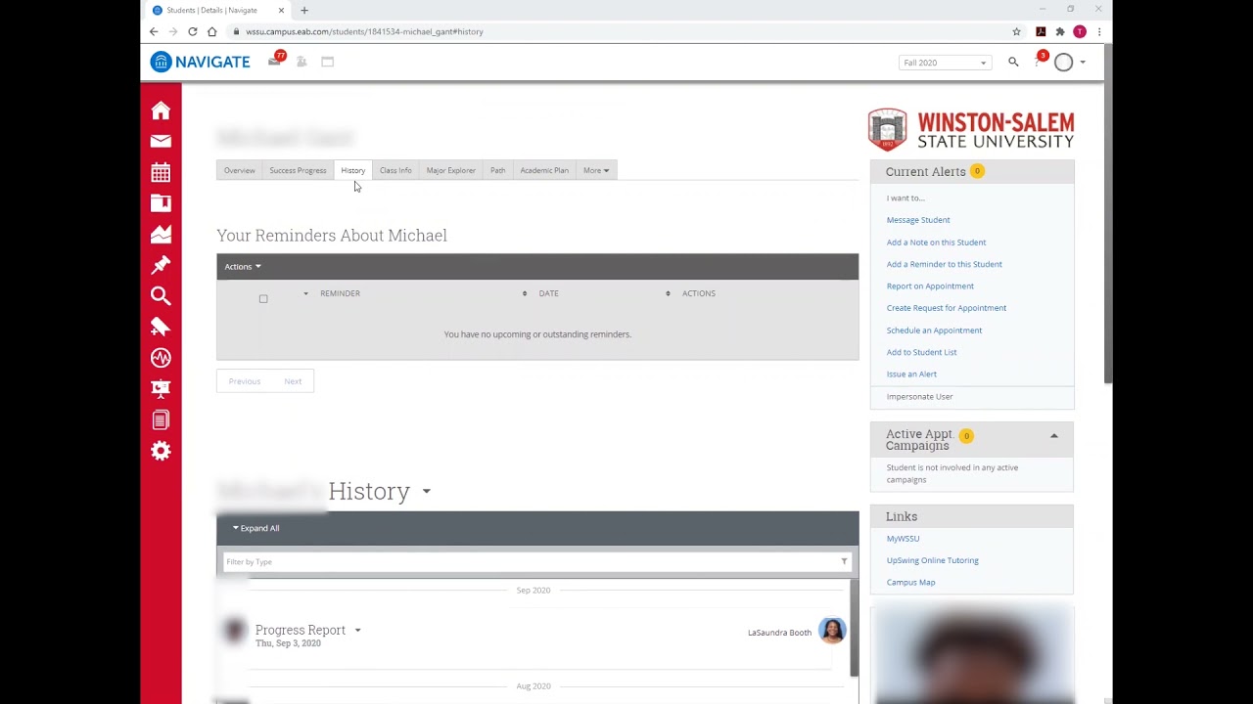This screenshot has height=704, width=1253.
Task: Open the documents icon in sidebar
Action: pos(161,419)
